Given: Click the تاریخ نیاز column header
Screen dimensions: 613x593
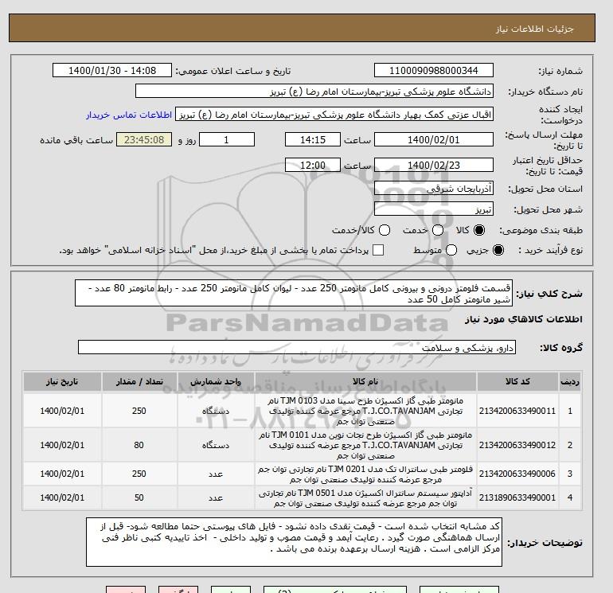Looking at the screenshot, I should click(62, 381).
